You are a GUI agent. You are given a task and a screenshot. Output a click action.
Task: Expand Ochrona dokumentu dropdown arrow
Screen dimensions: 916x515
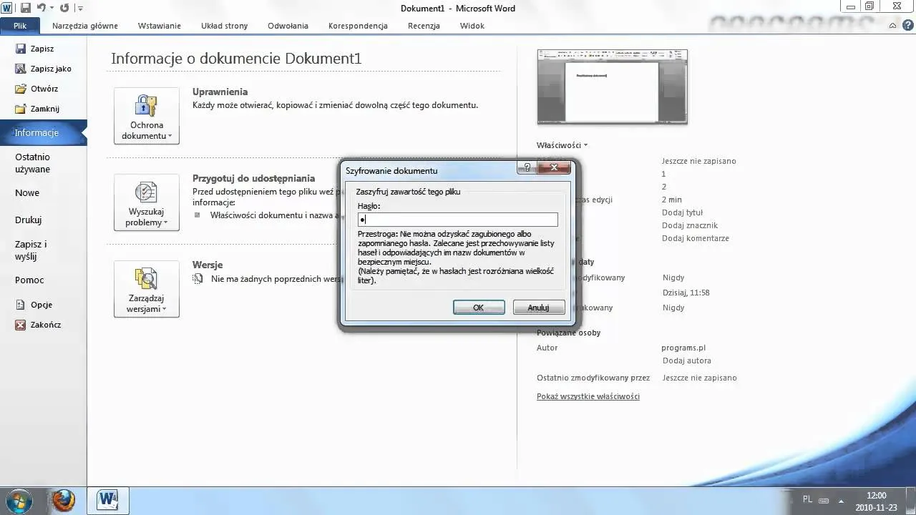(x=170, y=136)
